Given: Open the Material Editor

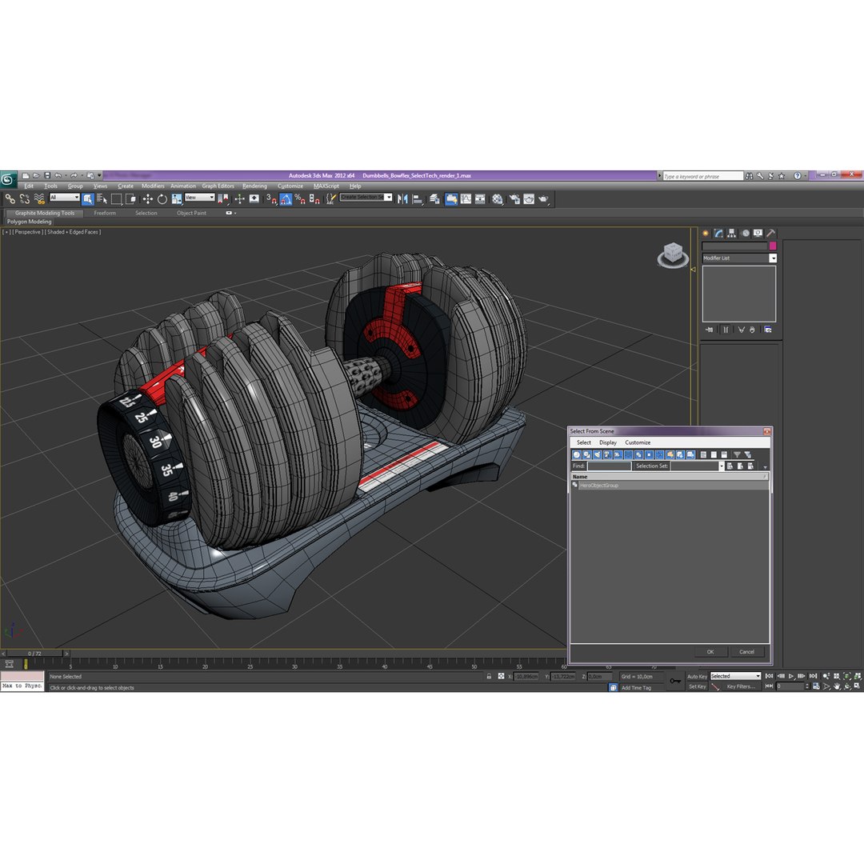Looking at the screenshot, I should pos(498,199).
